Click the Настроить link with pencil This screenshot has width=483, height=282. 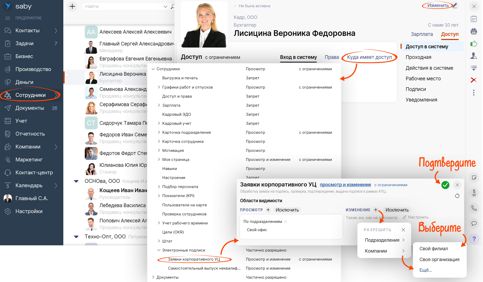416,217
